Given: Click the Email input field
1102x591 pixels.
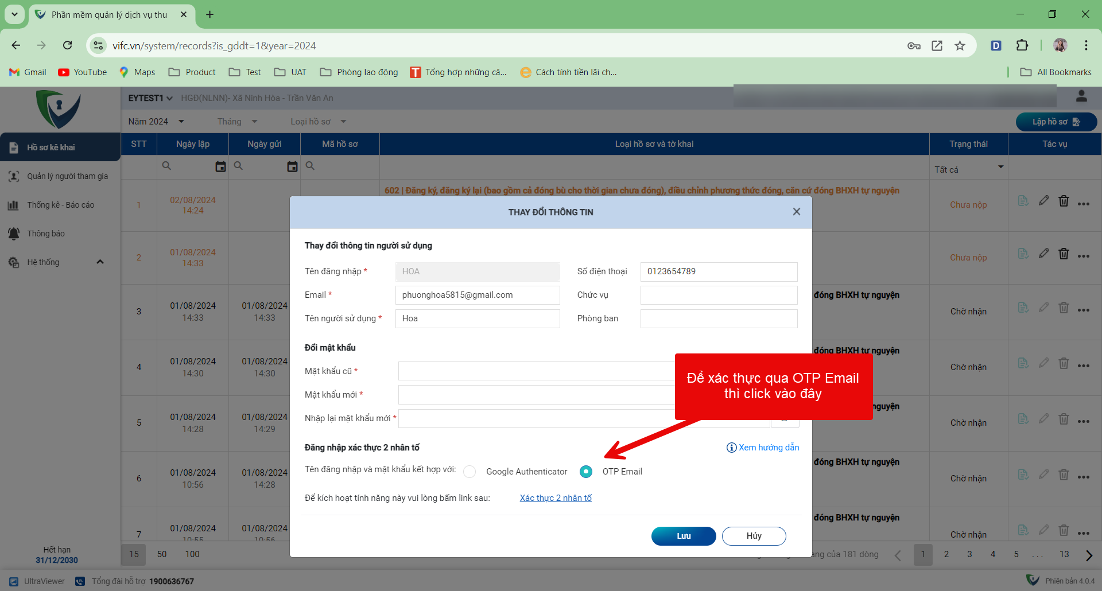Looking at the screenshot, I should tap(477, 295).
